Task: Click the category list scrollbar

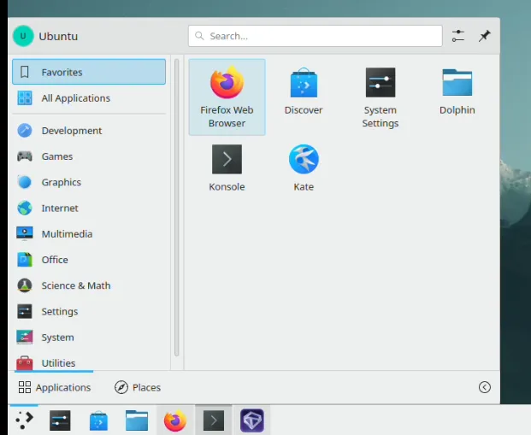Action: 176,207
